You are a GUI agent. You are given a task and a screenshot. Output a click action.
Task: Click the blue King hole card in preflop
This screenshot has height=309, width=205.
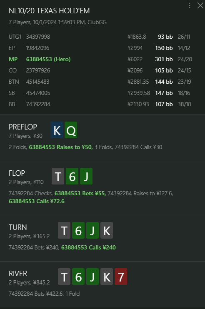[57, 130]
